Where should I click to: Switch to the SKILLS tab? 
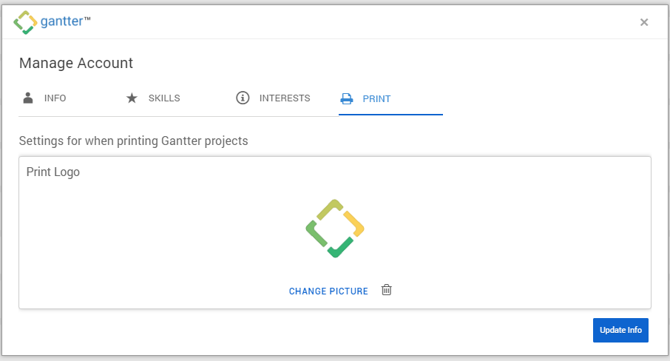(153, 98)
